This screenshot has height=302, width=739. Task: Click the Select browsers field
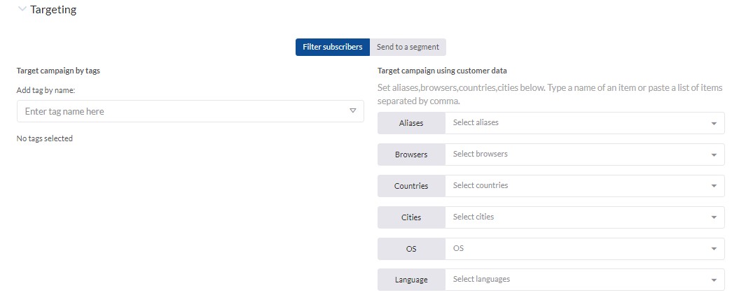pos(585,154)
